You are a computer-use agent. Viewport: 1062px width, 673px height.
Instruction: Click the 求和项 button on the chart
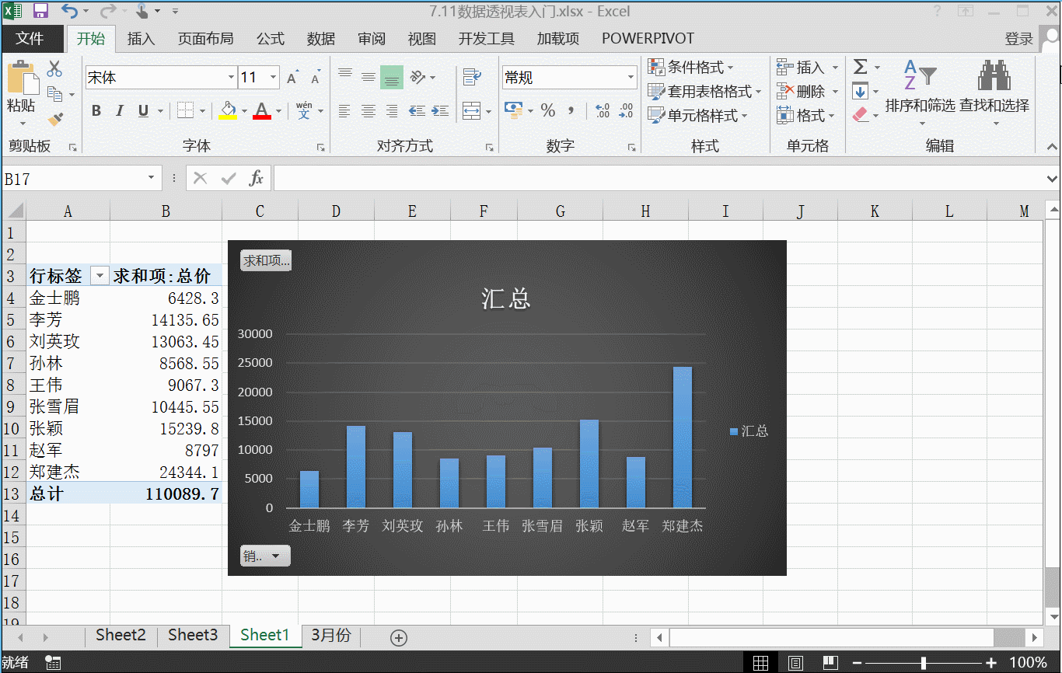click(265, 260)
